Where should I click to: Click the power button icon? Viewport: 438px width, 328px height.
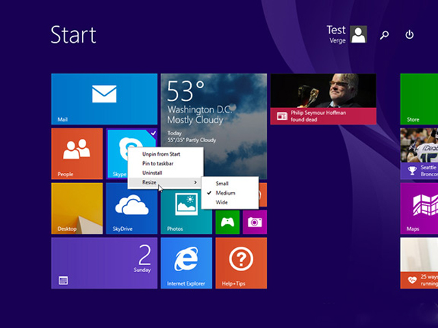click(x=409, y=35)
